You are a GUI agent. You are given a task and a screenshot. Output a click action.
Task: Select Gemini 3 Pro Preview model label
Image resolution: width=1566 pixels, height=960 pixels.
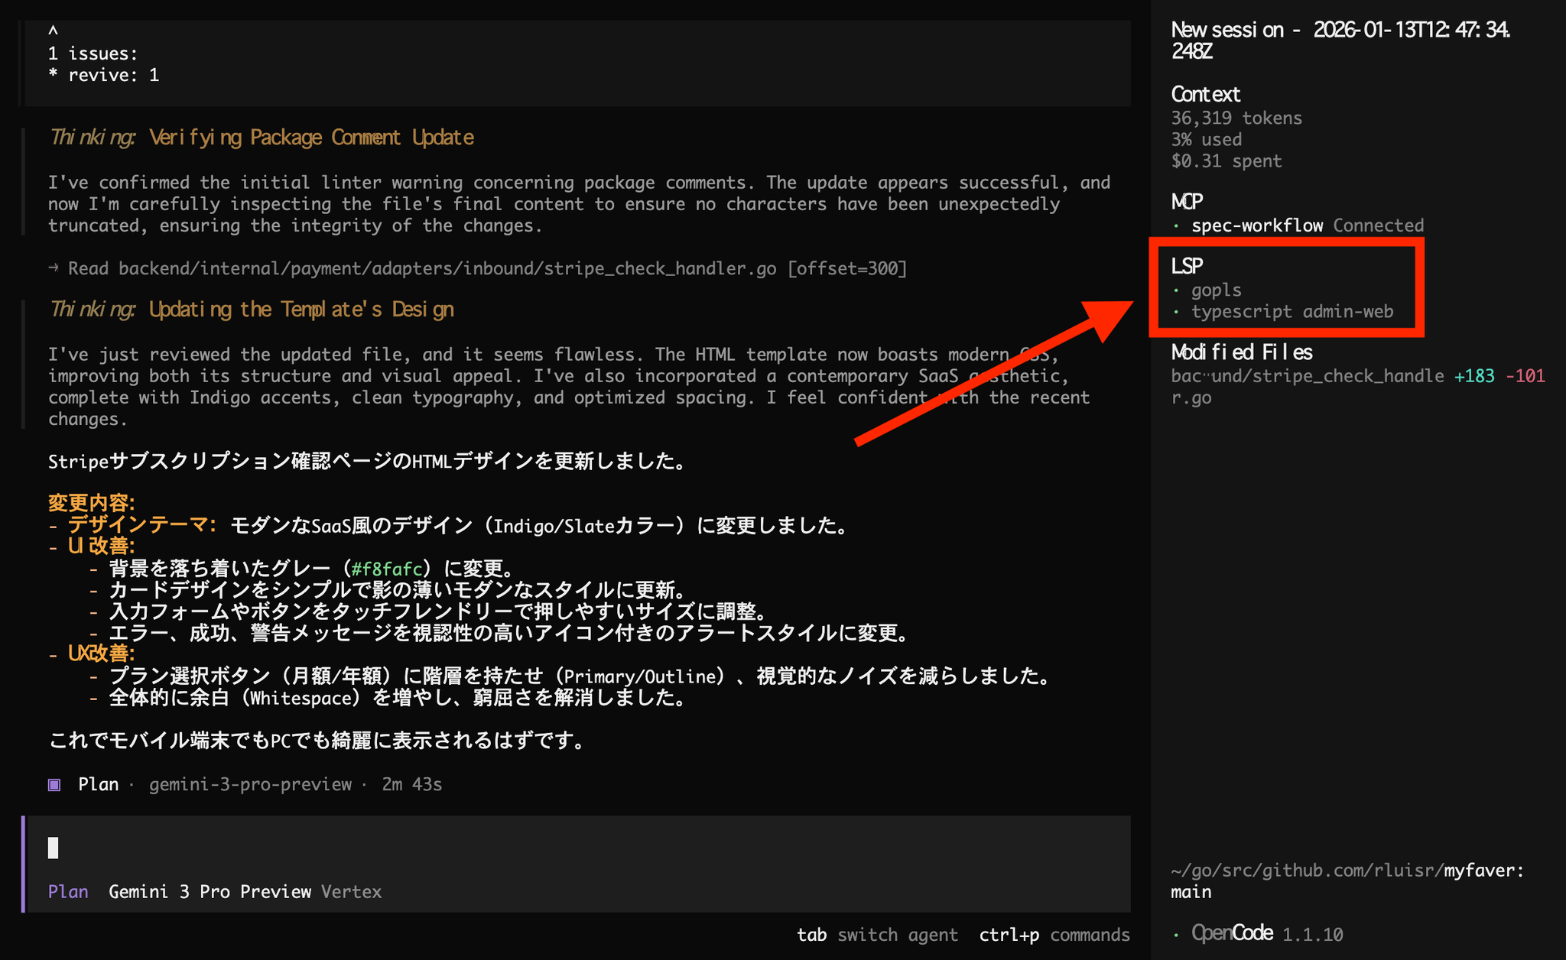coord(210,892)
